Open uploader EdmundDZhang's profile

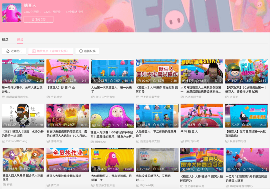[17, 141]
